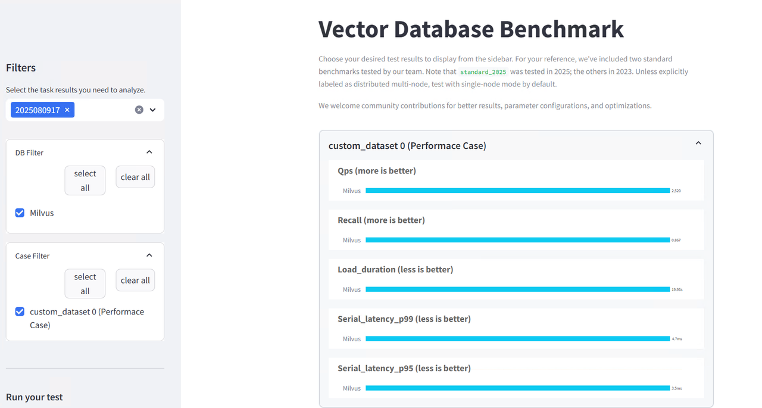Uncheck custom_dataset 0 (Performace Case) checkbox
Viewport: 762px width, 408px height.
[x=20, y=312]
